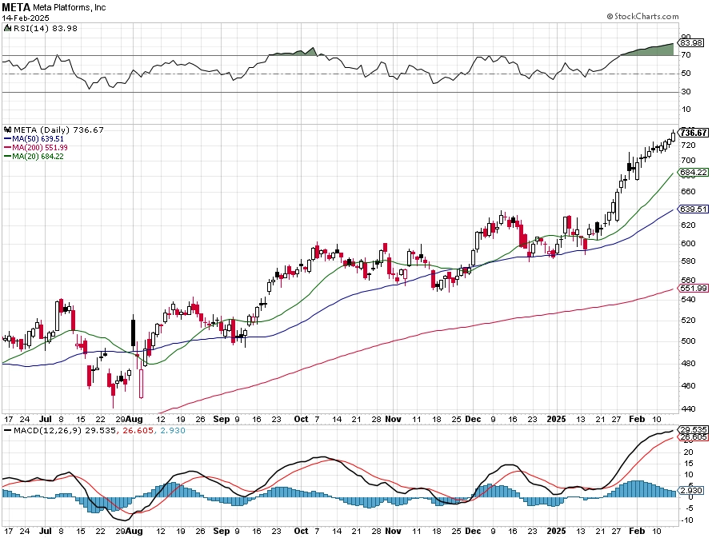Click the RSI(14) mountain icon
The image size is (712, 538).
pos(8,28)
